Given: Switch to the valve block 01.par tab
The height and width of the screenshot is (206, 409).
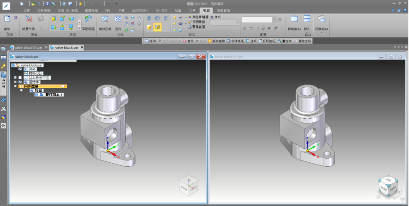Looking at the screenshot, I should [x=28, y=47].
